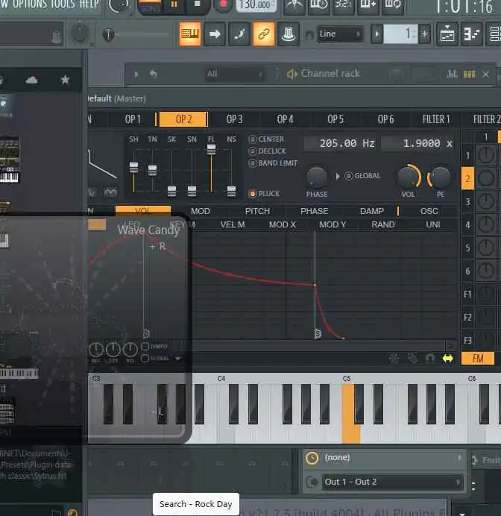Viewport: 501px width, 516px height.
Task: Click the 1.9000 x ratio field
Action: click(x=419, y=143)
